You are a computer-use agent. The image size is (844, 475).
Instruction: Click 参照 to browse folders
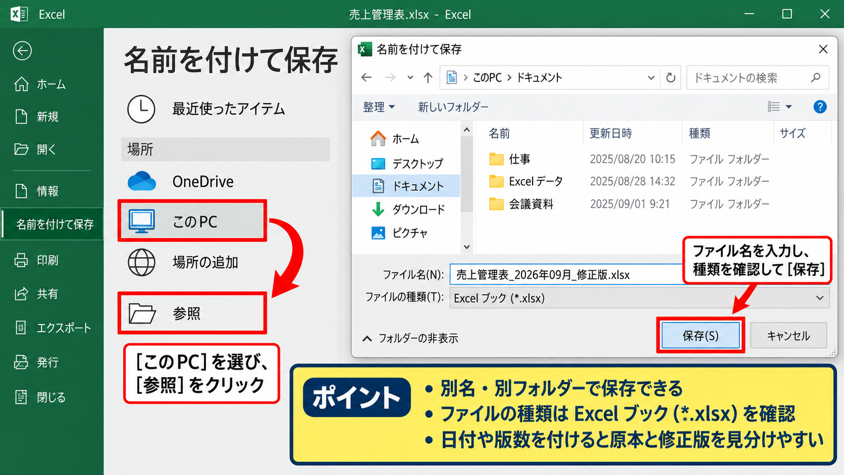[x=192, y=313]
